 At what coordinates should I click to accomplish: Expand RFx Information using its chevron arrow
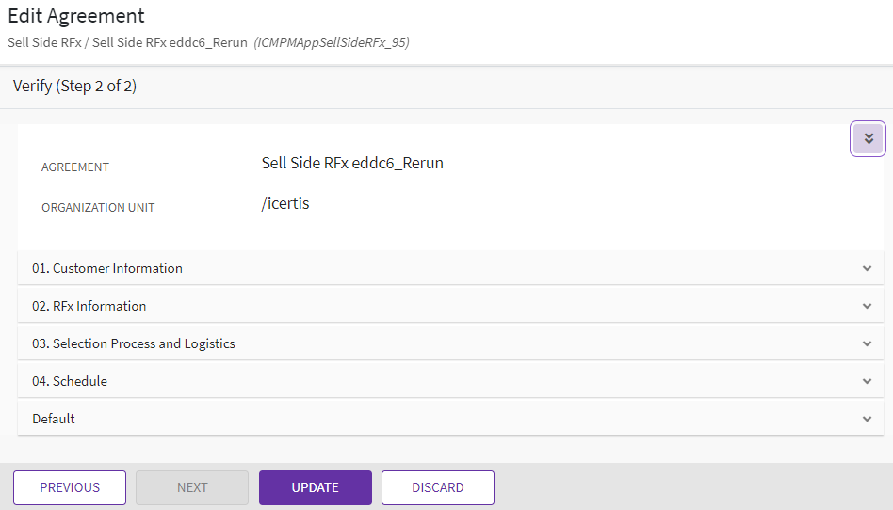click(867, 306)
